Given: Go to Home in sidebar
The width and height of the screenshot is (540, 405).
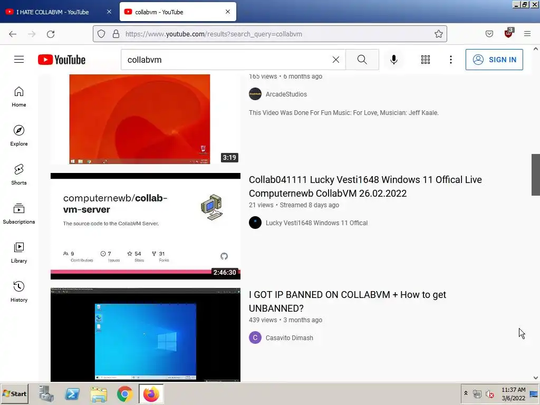Looking at the screenshot, I should [19, 97].
